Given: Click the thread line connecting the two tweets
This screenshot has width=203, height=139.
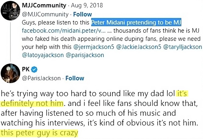Looking at the screenshot, I should coord(10,42).
